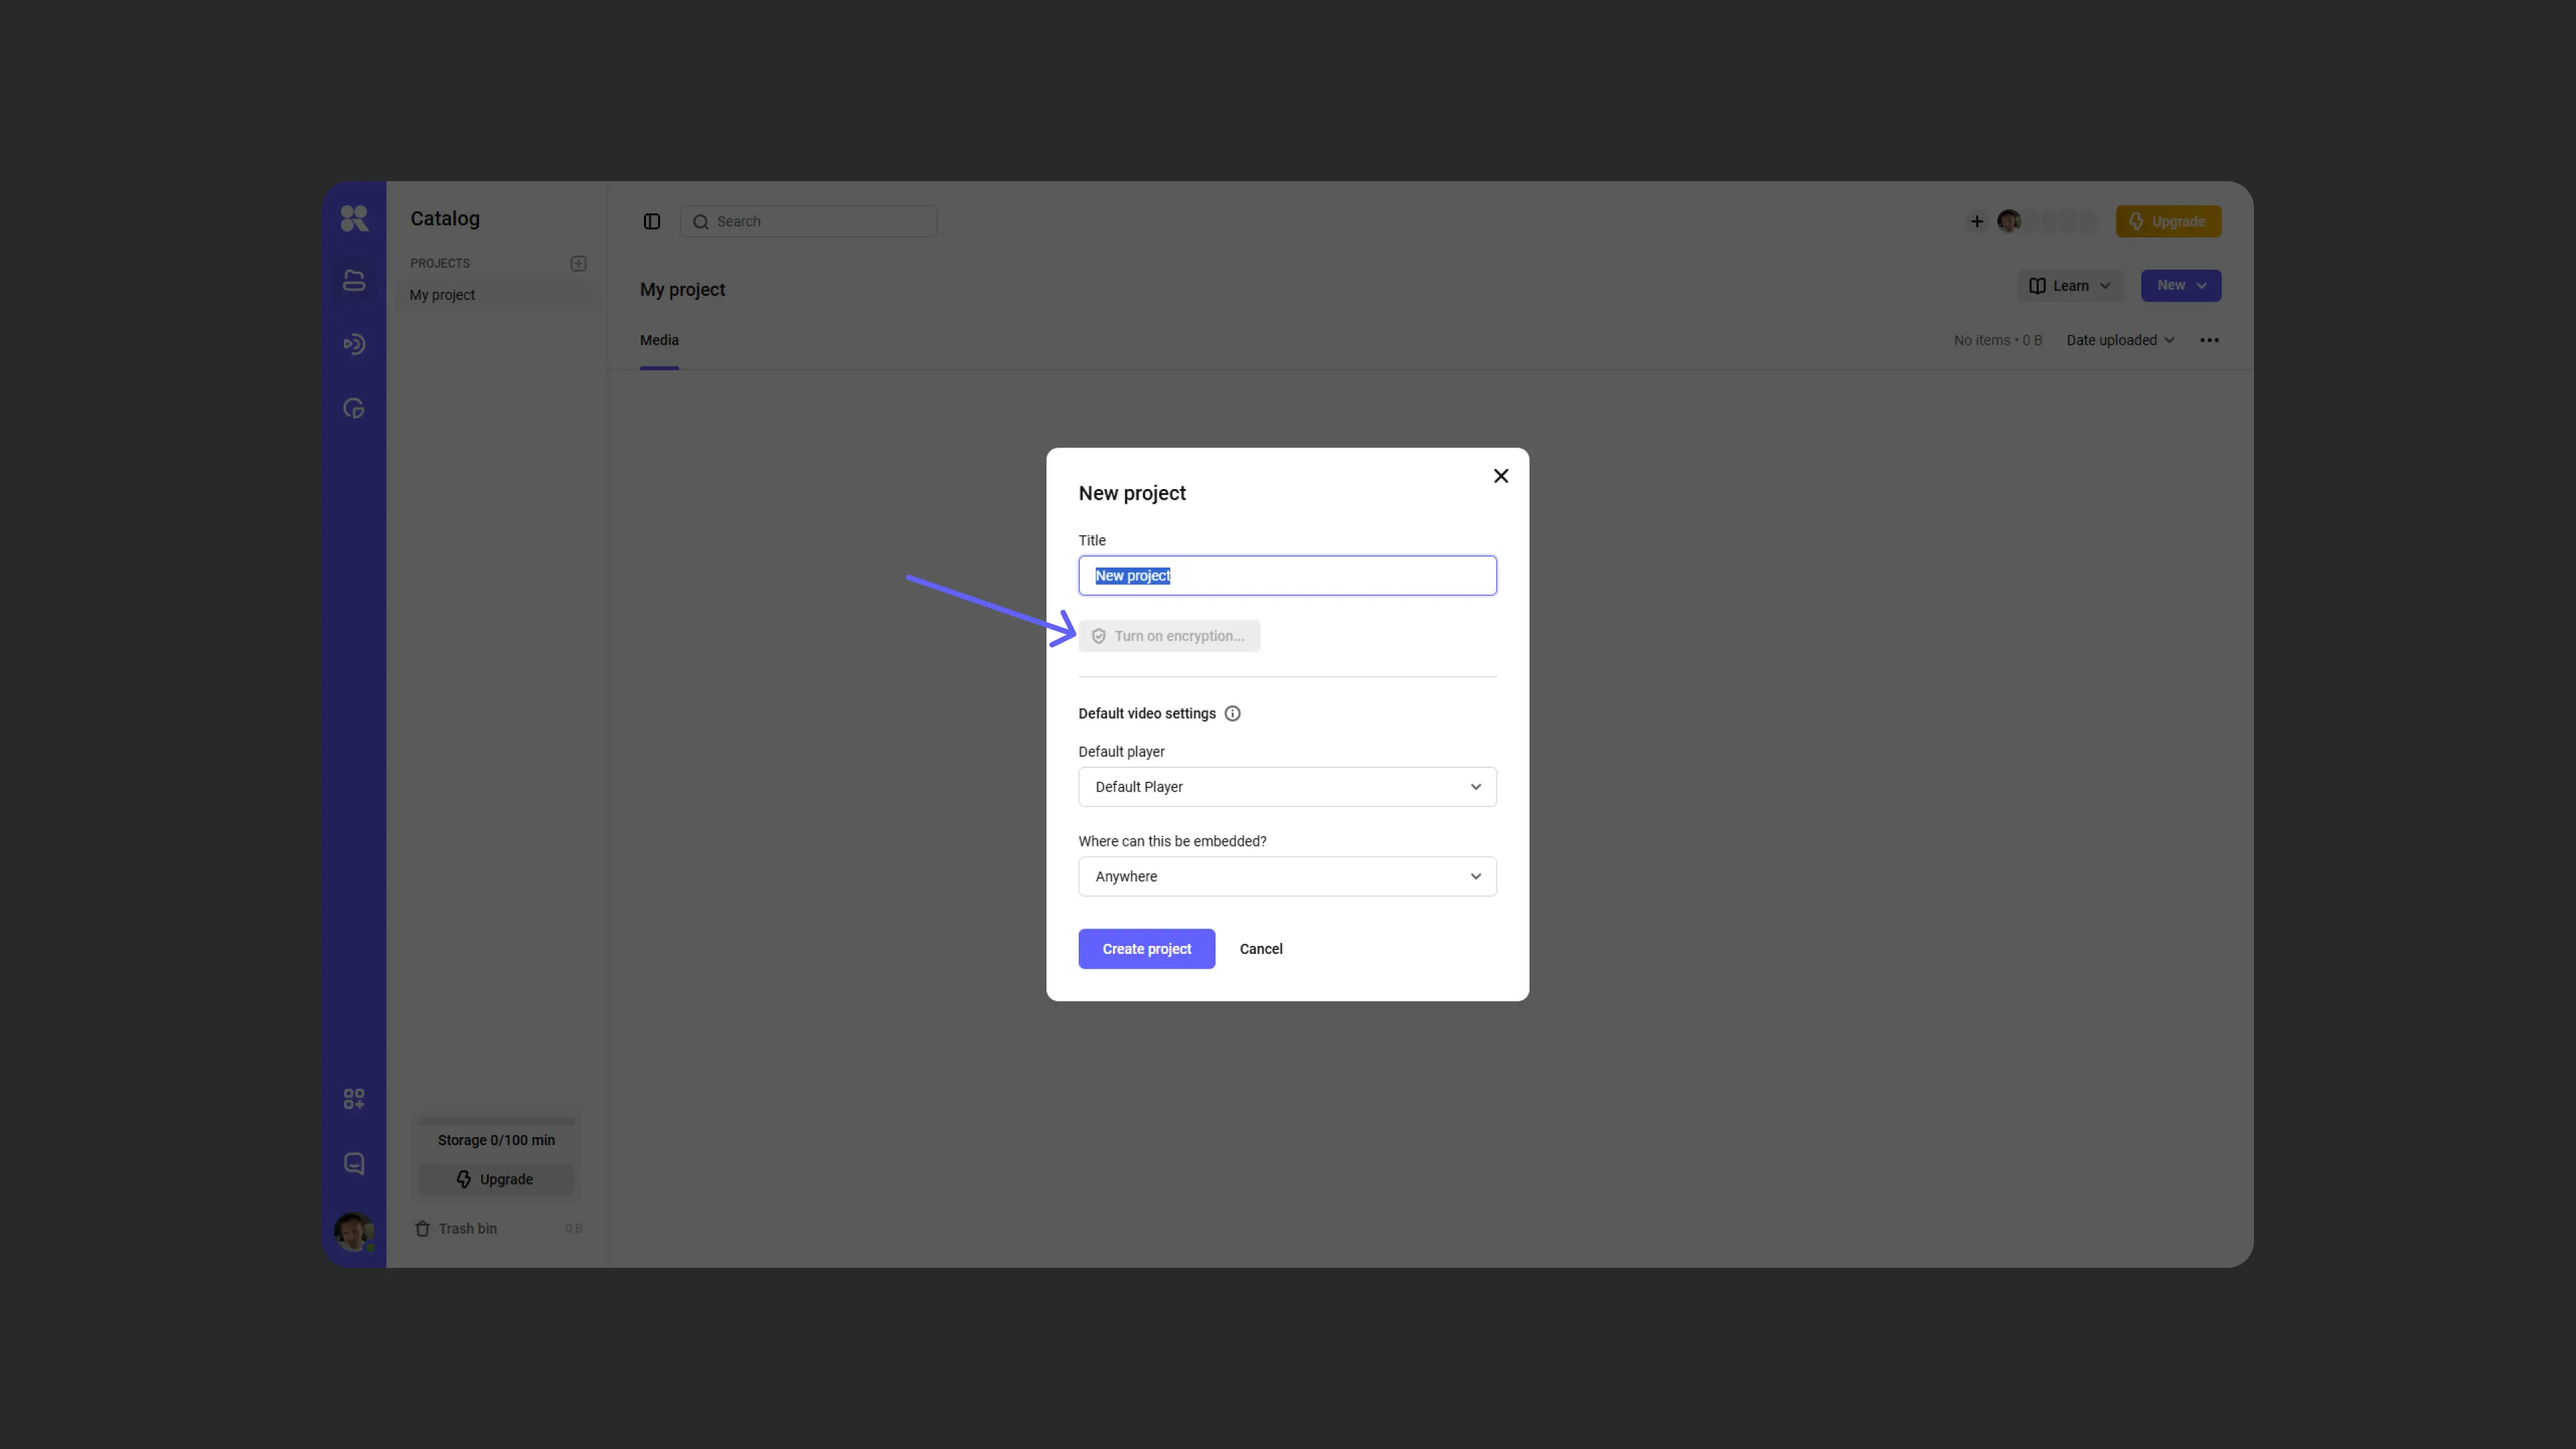
Task: Open the analytics icon in the sidebar
Action: click(x=354, y=408)
